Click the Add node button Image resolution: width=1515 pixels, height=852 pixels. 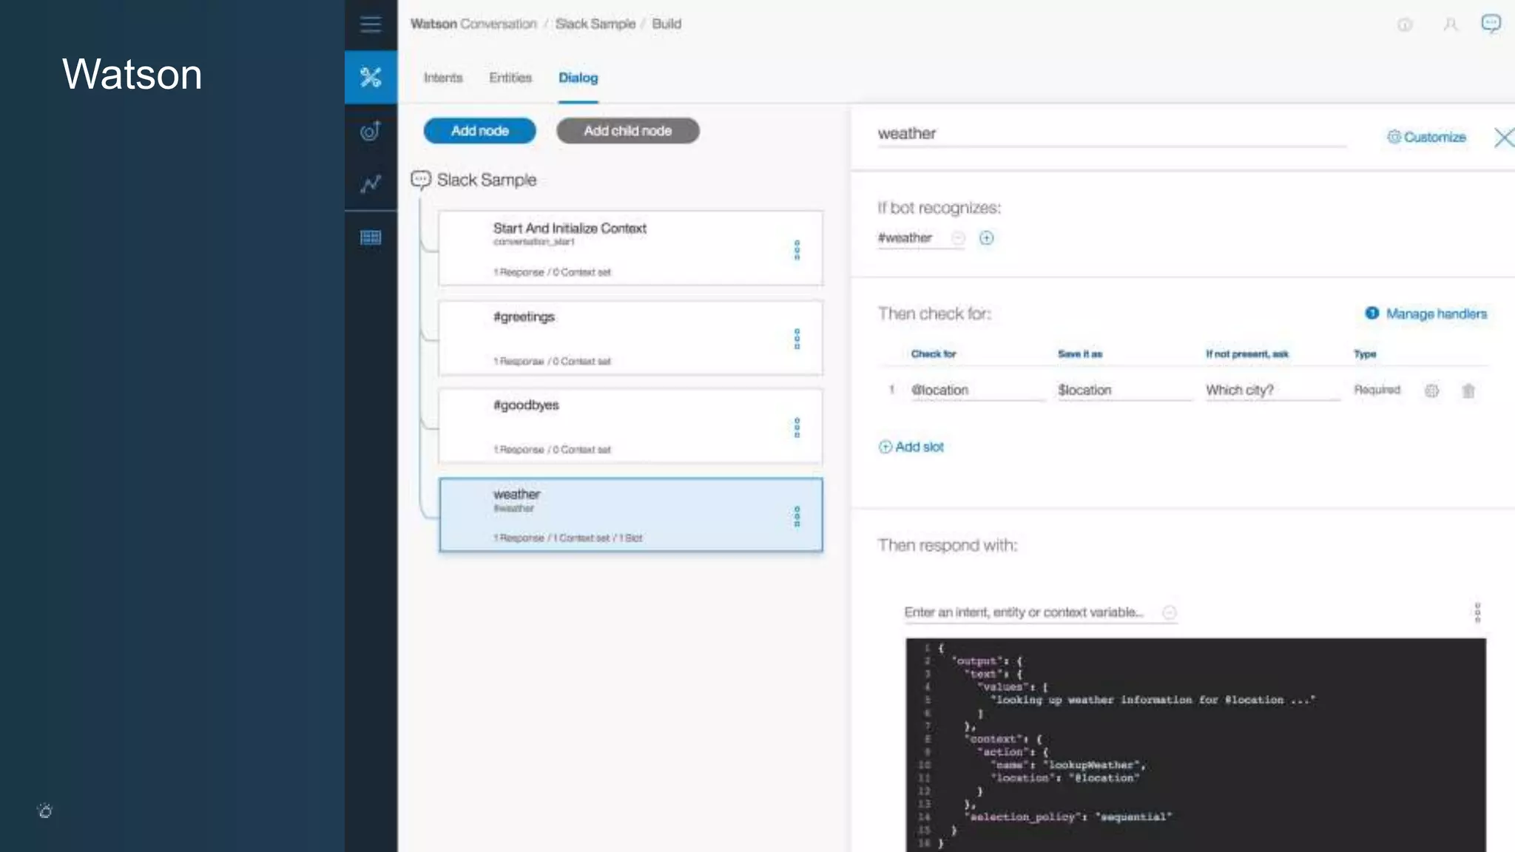(479, 131)
